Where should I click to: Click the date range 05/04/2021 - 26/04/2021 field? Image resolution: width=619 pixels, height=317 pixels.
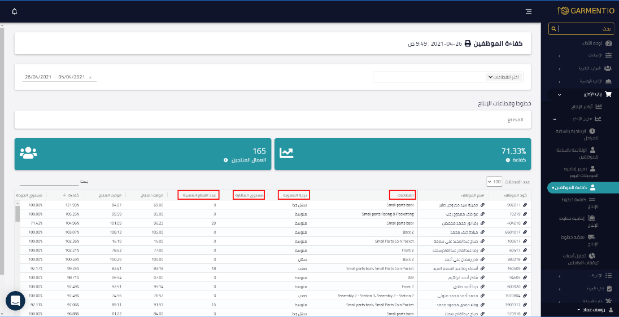pos(59,77)
